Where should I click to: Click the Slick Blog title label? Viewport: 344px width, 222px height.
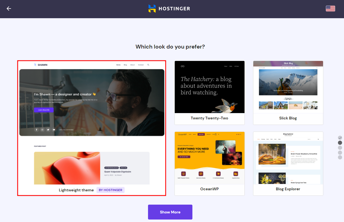(288, 118)
